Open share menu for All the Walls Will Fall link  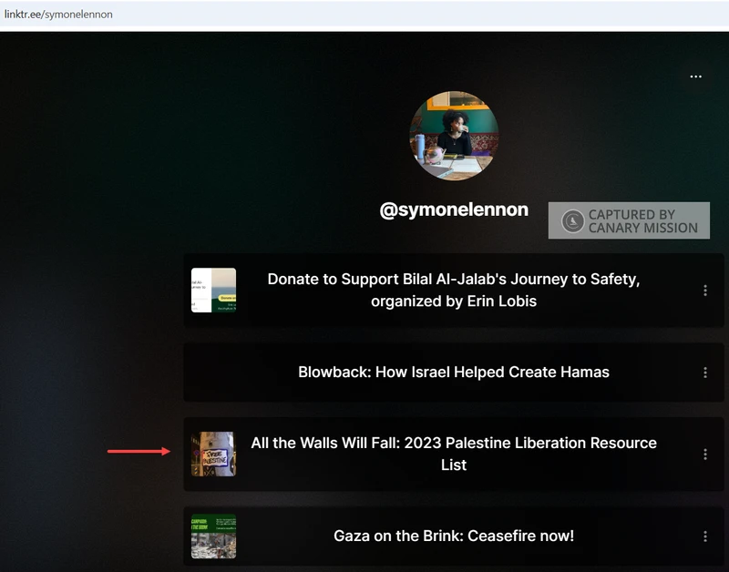[x=705, y=454]
